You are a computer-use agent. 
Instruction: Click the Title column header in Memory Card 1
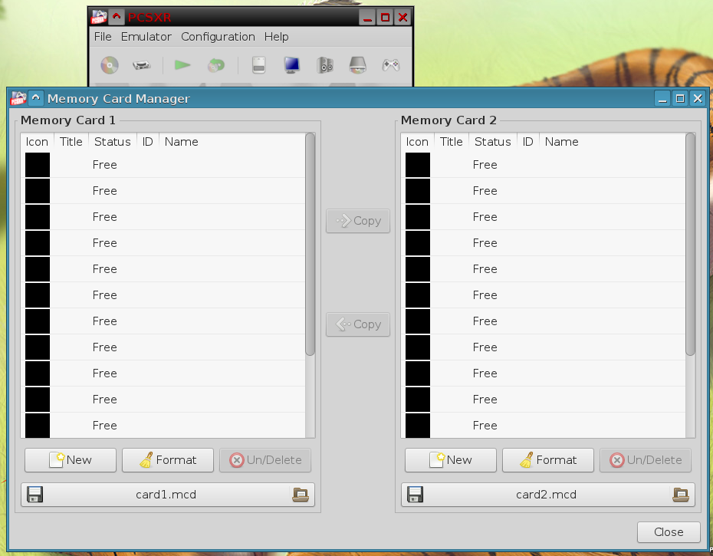click(71, 142)
